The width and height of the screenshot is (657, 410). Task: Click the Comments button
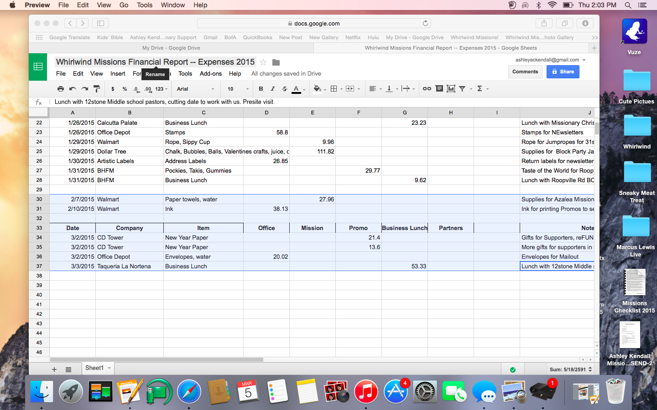pos(525,72)
